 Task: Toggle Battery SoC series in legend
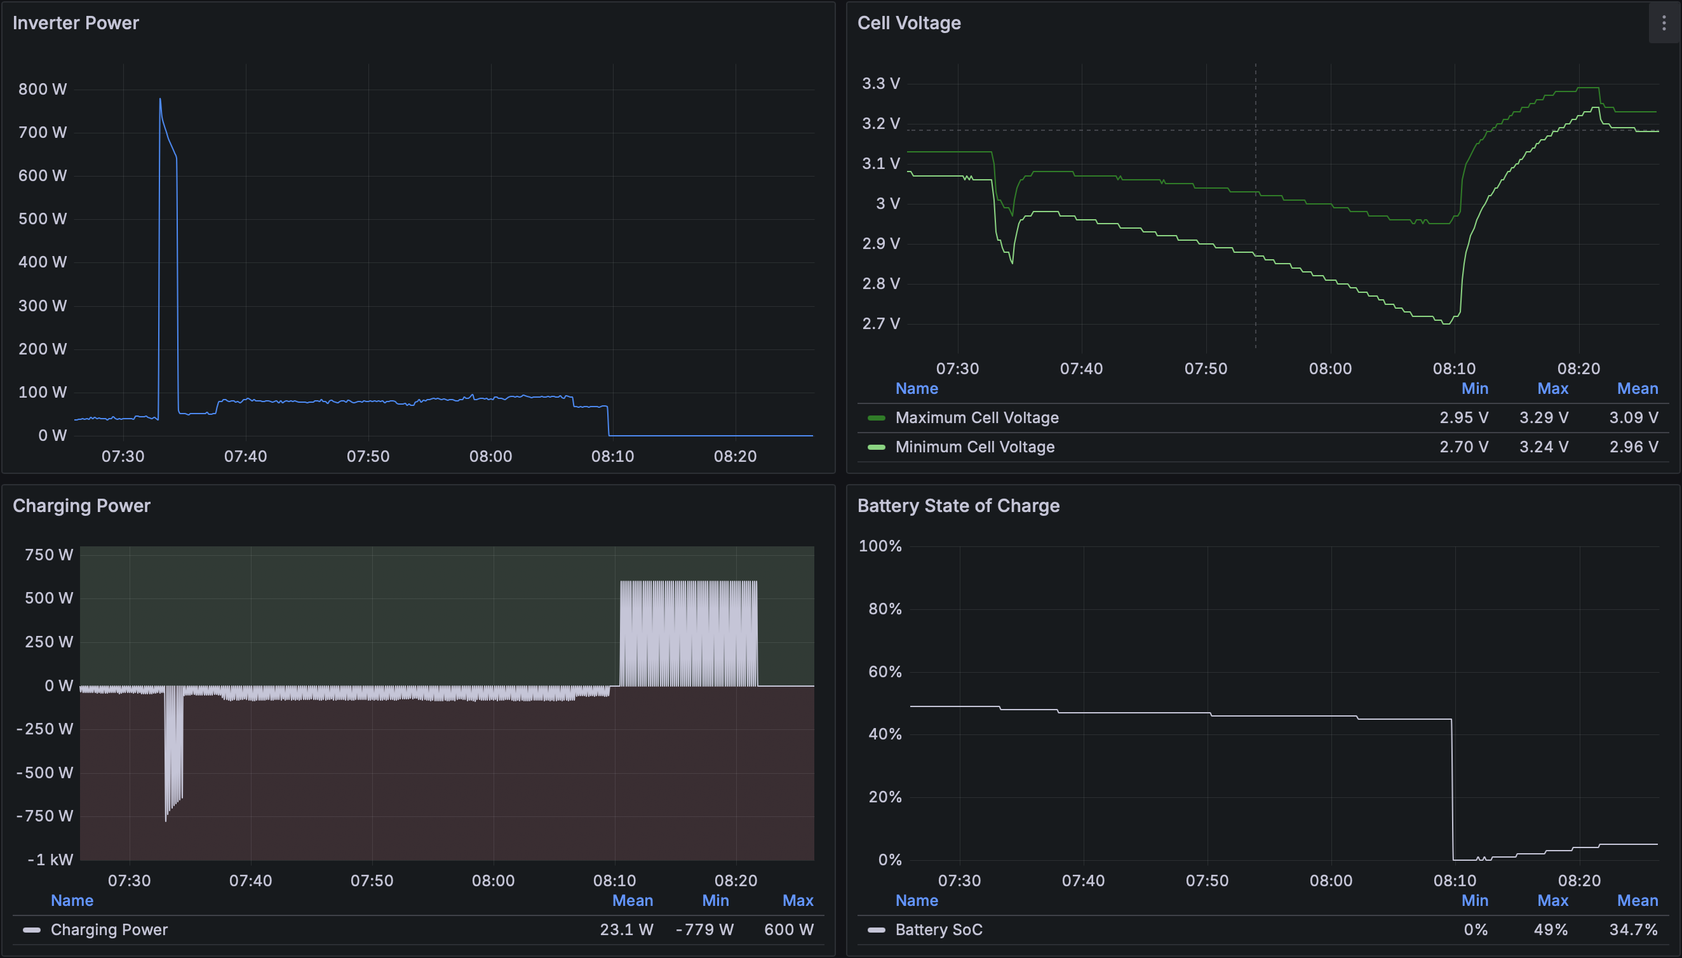(x=939, y=929)
